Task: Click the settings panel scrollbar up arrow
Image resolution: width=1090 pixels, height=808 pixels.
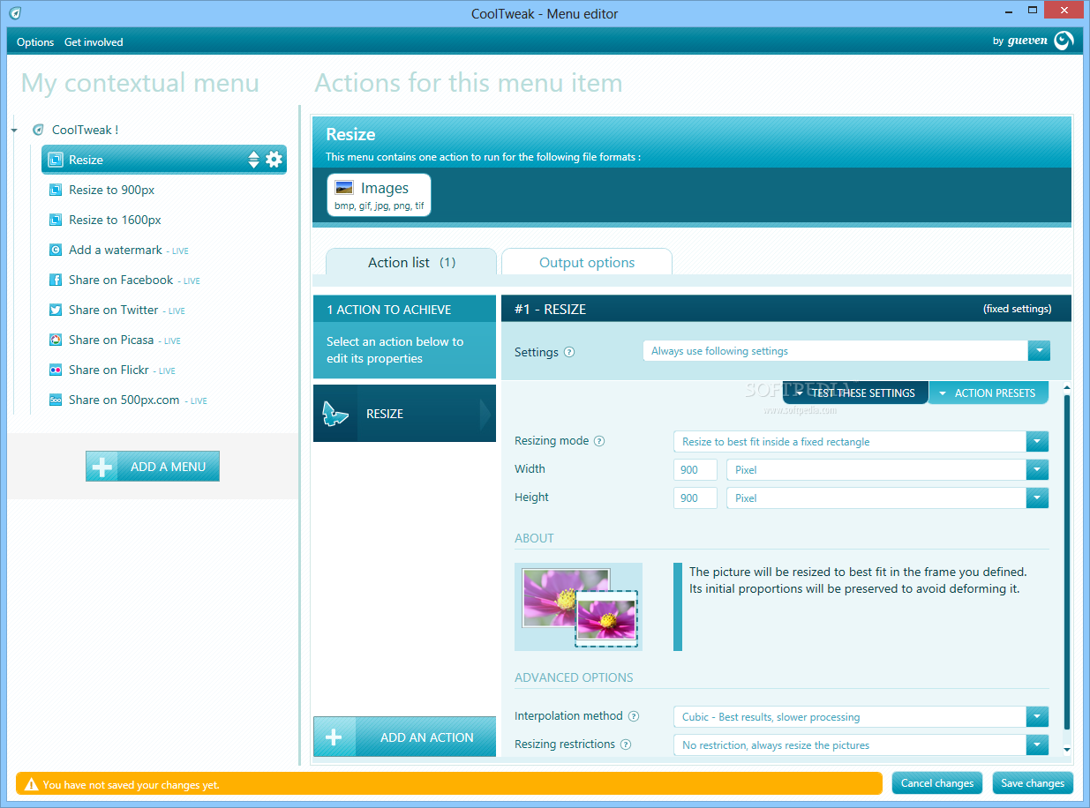Action: (x=1066, y=388)
